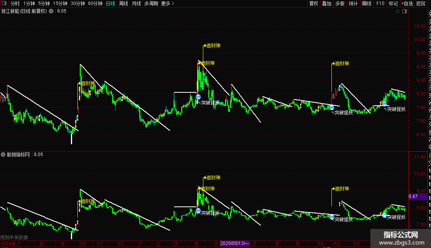
Task: Select the 1分钟 period
Action: (x=29, y=3)
